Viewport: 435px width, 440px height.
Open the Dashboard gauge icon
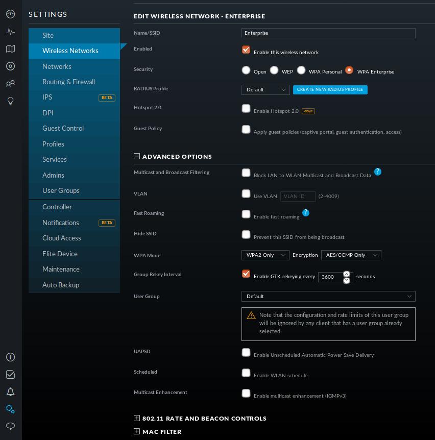[x=10, y=14]
